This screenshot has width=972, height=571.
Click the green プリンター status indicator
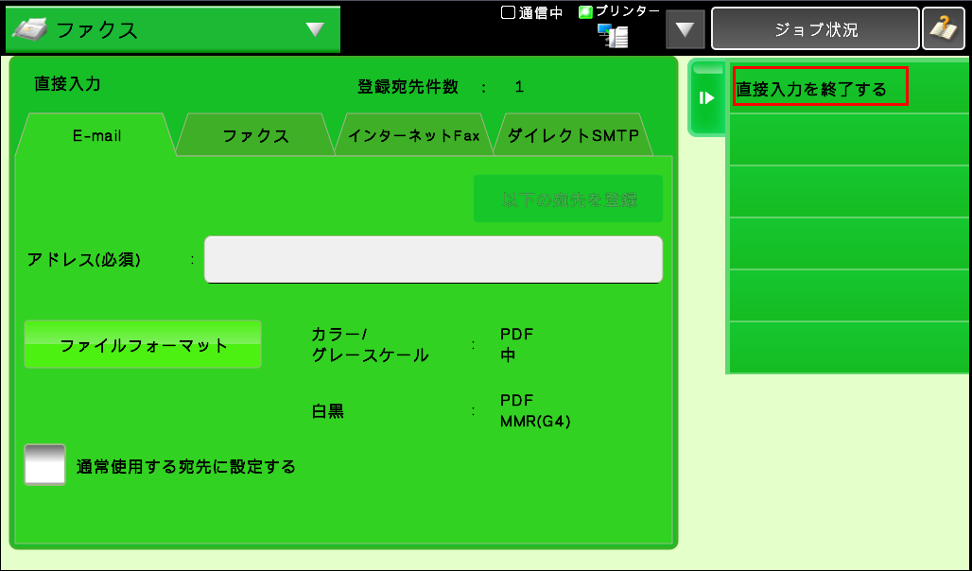point(585,12)
